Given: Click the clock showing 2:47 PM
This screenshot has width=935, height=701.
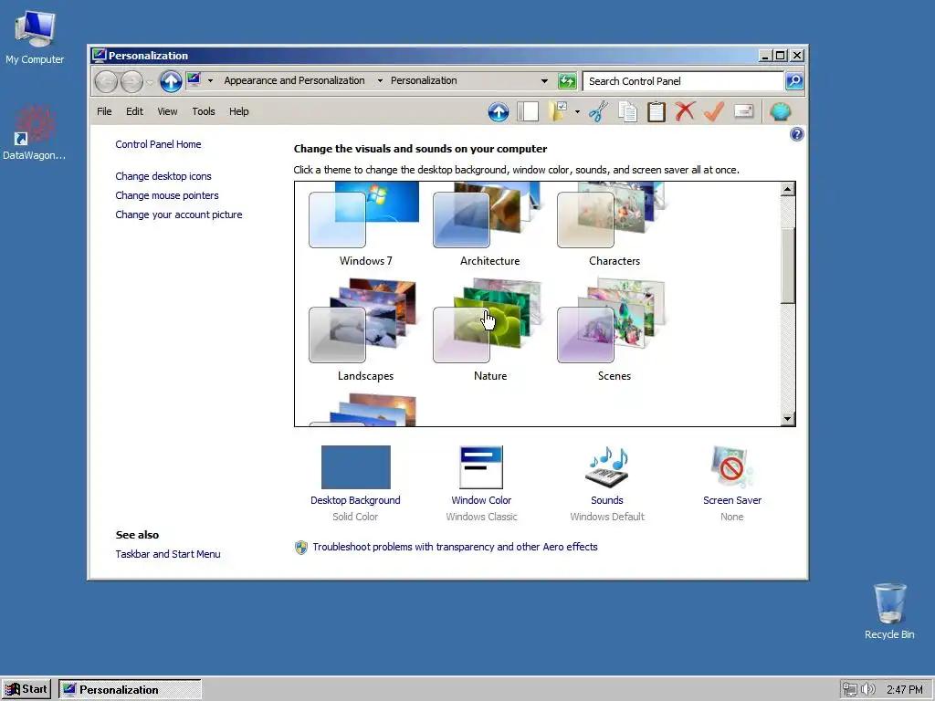Looking at the screenshot, I should tap(904, 690).
